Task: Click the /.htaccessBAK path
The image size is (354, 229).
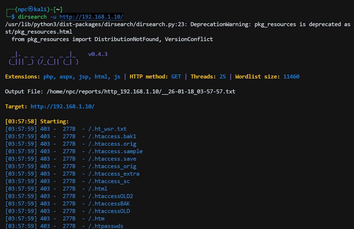Action: click(109, 204)
